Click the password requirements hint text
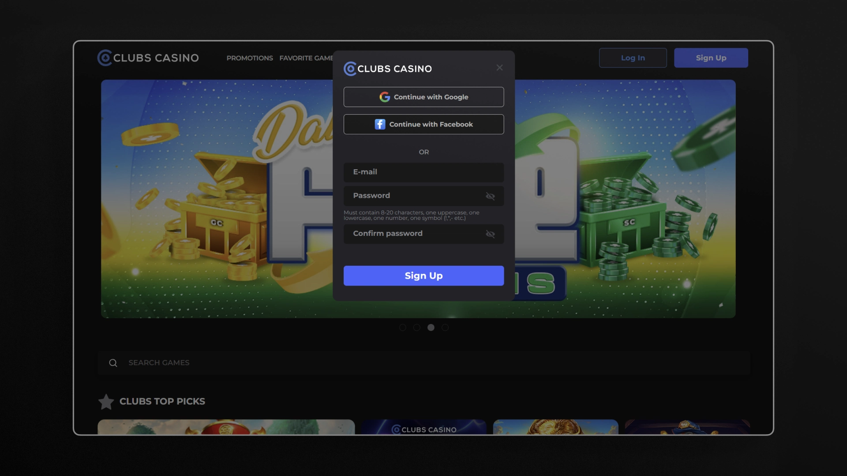 click(x=412, y=215)
